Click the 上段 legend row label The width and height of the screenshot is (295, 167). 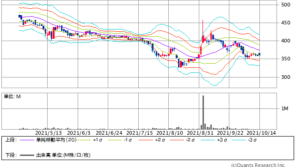(11, 140)
